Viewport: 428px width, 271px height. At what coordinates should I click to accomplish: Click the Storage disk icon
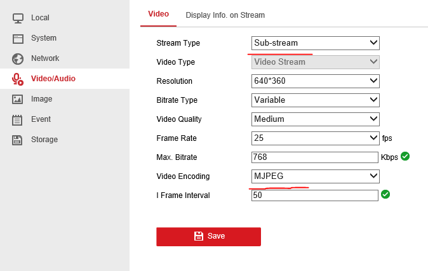pyautogui.click(x=18, y=140)
